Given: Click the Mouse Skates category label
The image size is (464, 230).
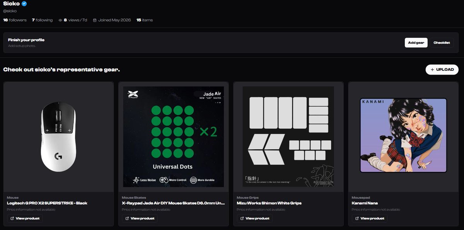Looking at the screenshot, I should [134, 198].
